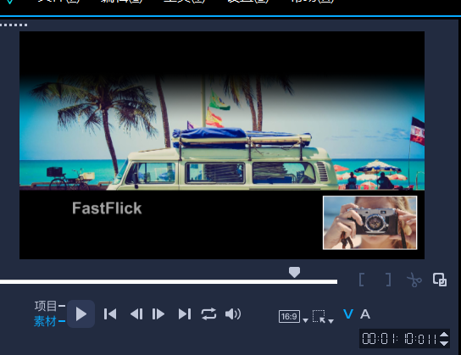The image size is (461, 355).
Task: Open the speaker volume control
Action: (x=233, y=314)
